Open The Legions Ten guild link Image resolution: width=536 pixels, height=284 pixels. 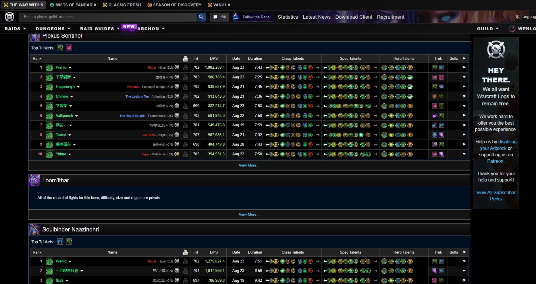[x=137, y=96]
